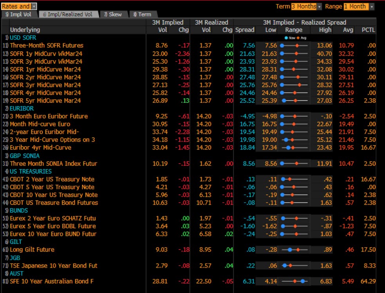Click the PCTL column header
Screen dimensions: 385x293
click(x=368, y=30)
